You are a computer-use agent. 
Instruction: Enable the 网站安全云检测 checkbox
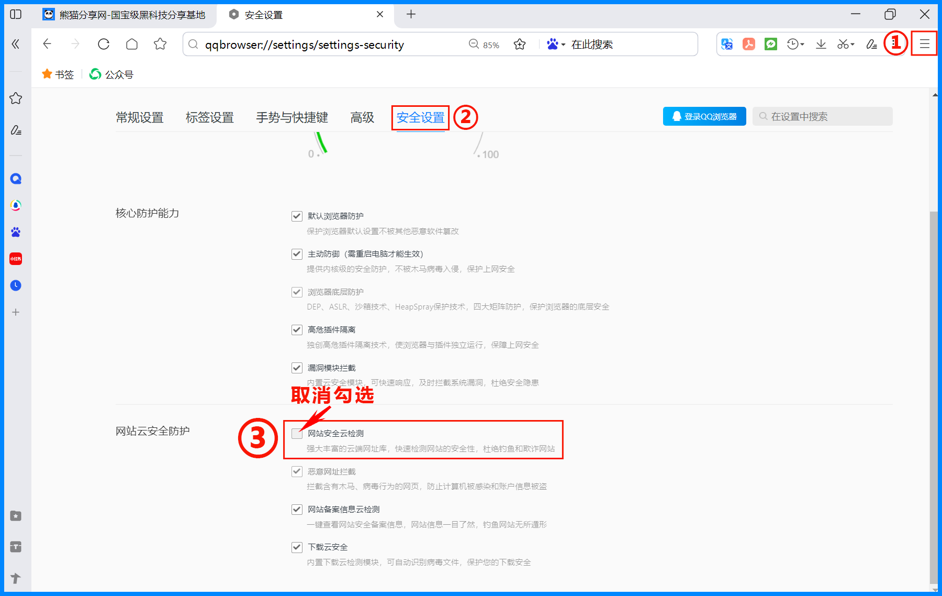[x=297, y=434]
